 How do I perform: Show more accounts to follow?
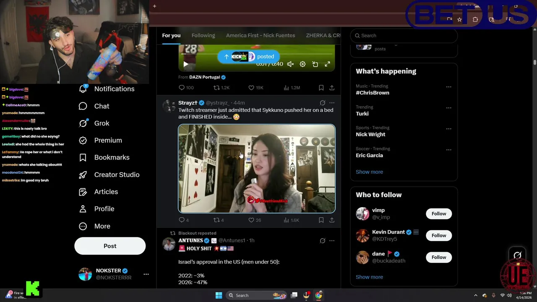(369, 277)
